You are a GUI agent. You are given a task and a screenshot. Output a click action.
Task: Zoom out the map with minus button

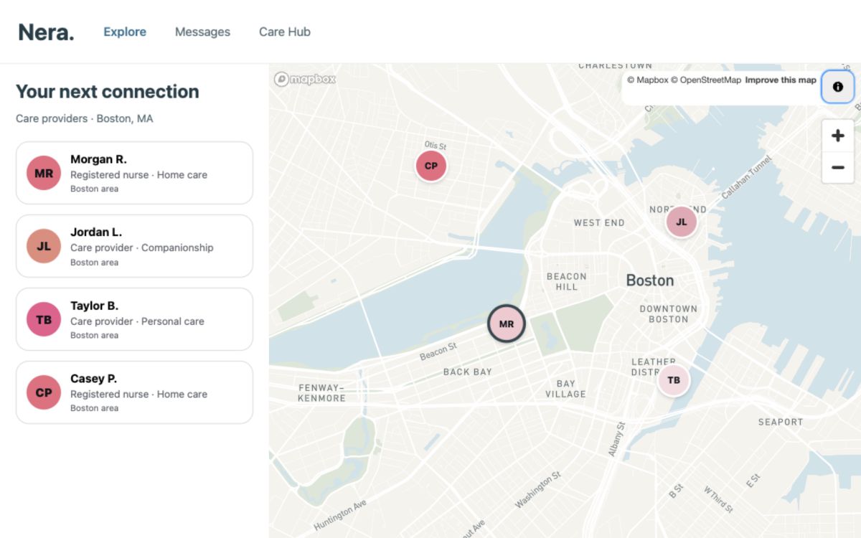click(837, 168)
